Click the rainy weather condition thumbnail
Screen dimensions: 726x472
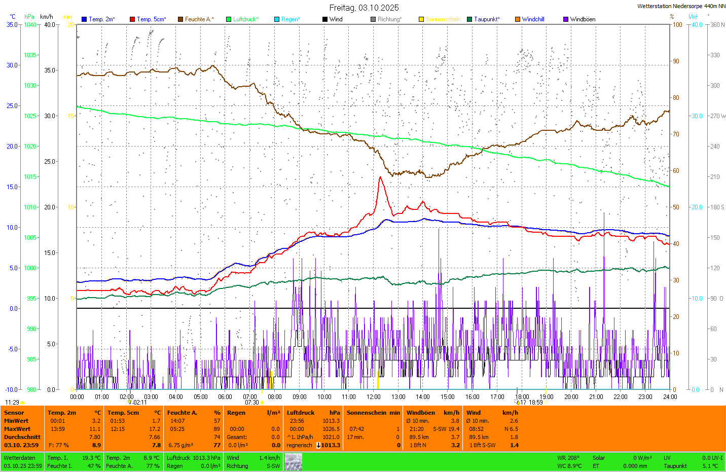tap(293, 462)
